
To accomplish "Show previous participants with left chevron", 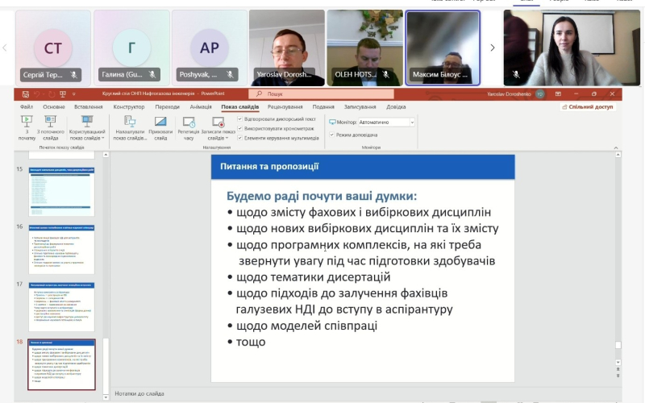I will (5, 48).
